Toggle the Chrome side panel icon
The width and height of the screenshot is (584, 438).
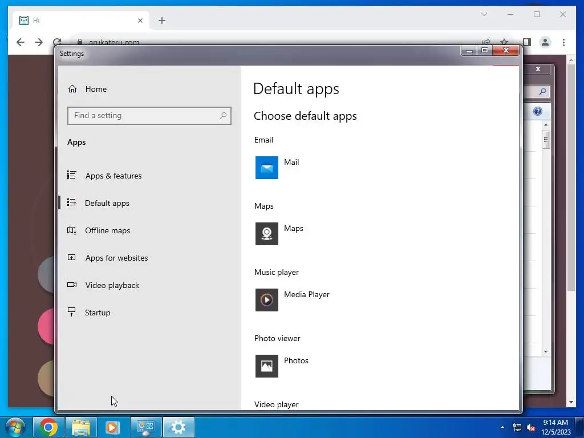tap(527, 42)
